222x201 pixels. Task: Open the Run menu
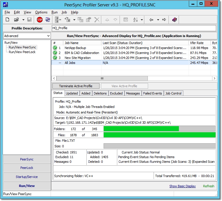click(x=54, y=12)
